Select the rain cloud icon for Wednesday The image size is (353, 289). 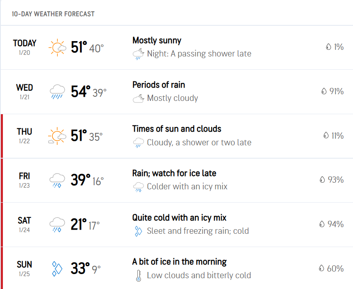[x=57, y=92]
